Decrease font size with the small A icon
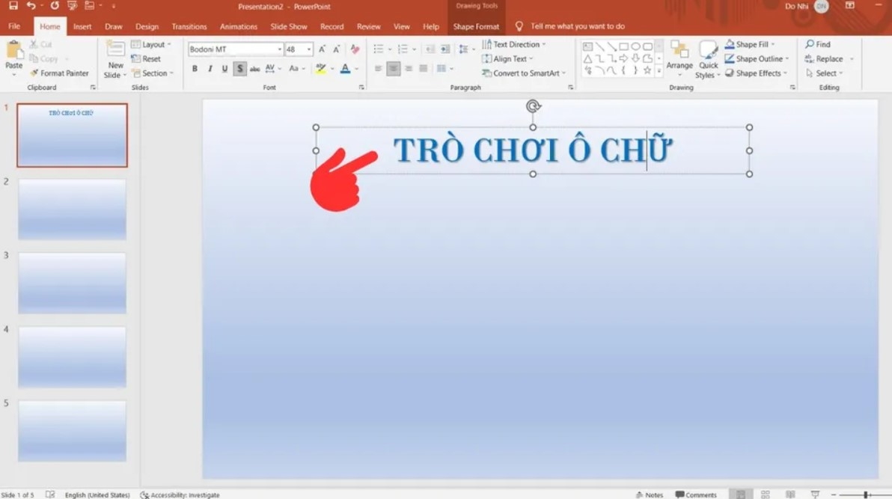This screenshot has width=892, height=499. 336,49
